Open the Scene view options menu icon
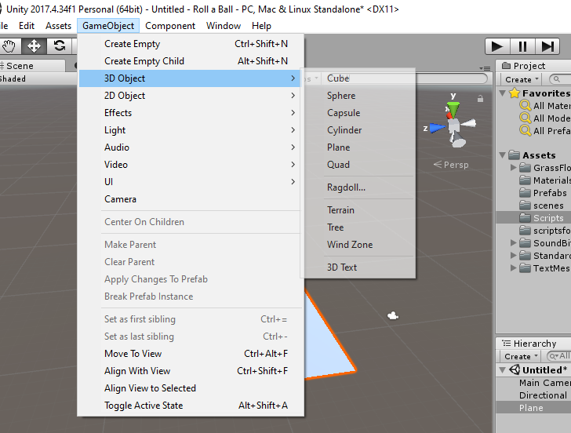 [485, 68]
